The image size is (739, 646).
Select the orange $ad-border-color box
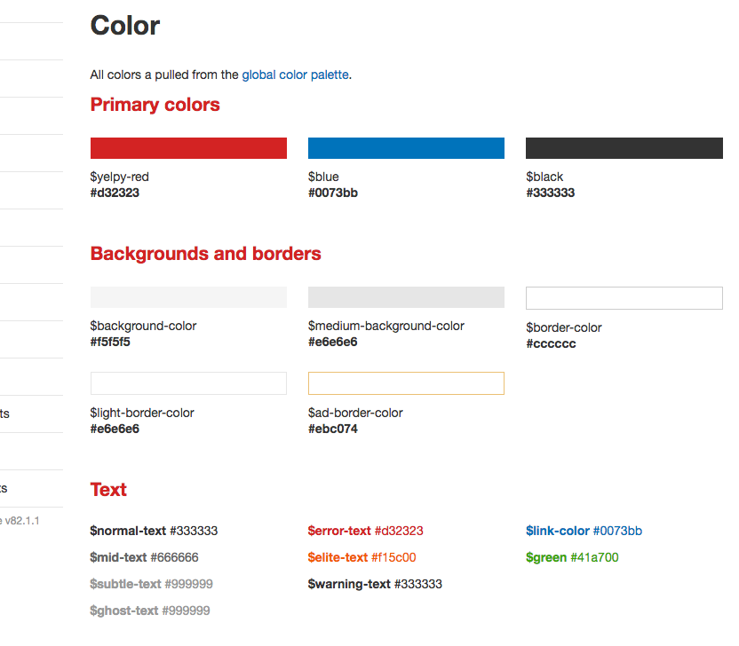click(x=406, y=383)
